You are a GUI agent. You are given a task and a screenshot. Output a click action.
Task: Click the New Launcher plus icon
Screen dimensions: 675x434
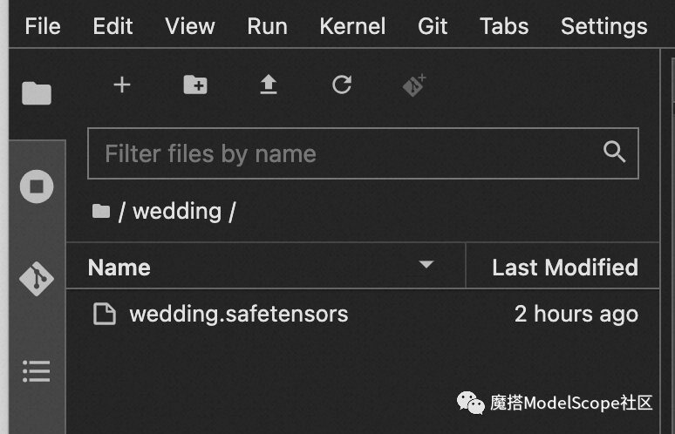122,85
